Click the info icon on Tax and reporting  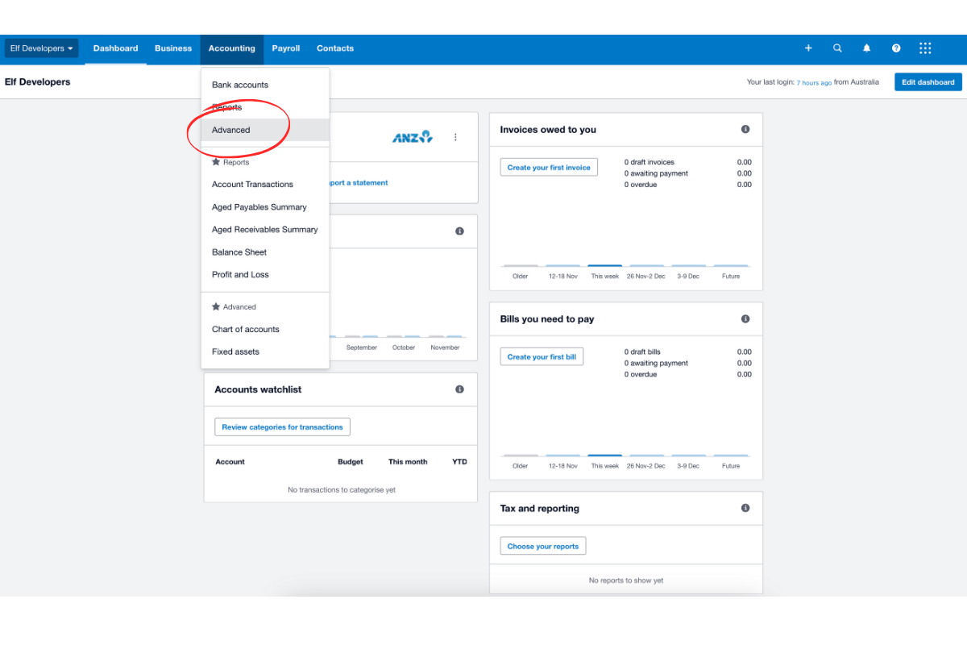coord(744,508)
